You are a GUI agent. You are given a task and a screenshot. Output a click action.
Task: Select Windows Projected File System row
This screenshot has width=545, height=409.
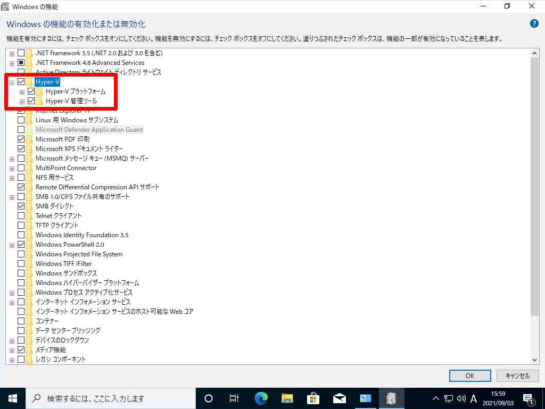pos(79,254)
